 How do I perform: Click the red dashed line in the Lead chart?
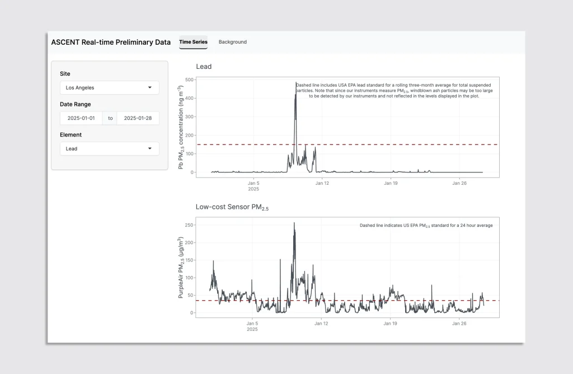point(392,144)
